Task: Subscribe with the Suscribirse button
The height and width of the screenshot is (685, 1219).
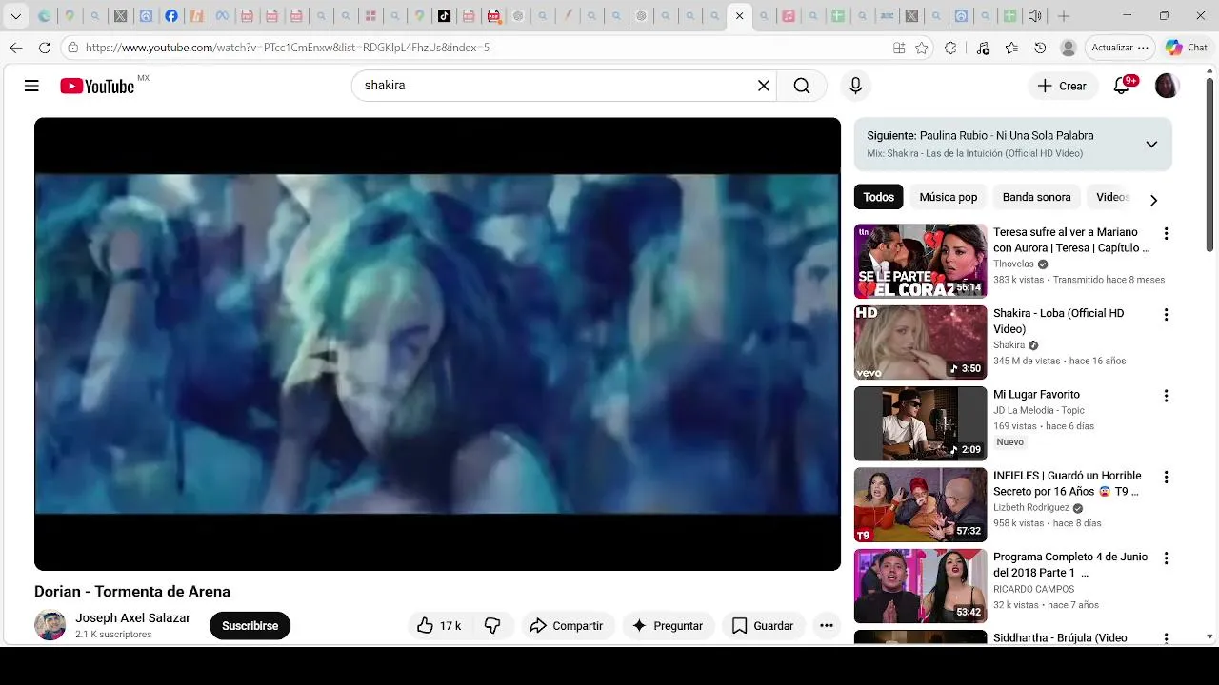Action: [x=250, y=625]
